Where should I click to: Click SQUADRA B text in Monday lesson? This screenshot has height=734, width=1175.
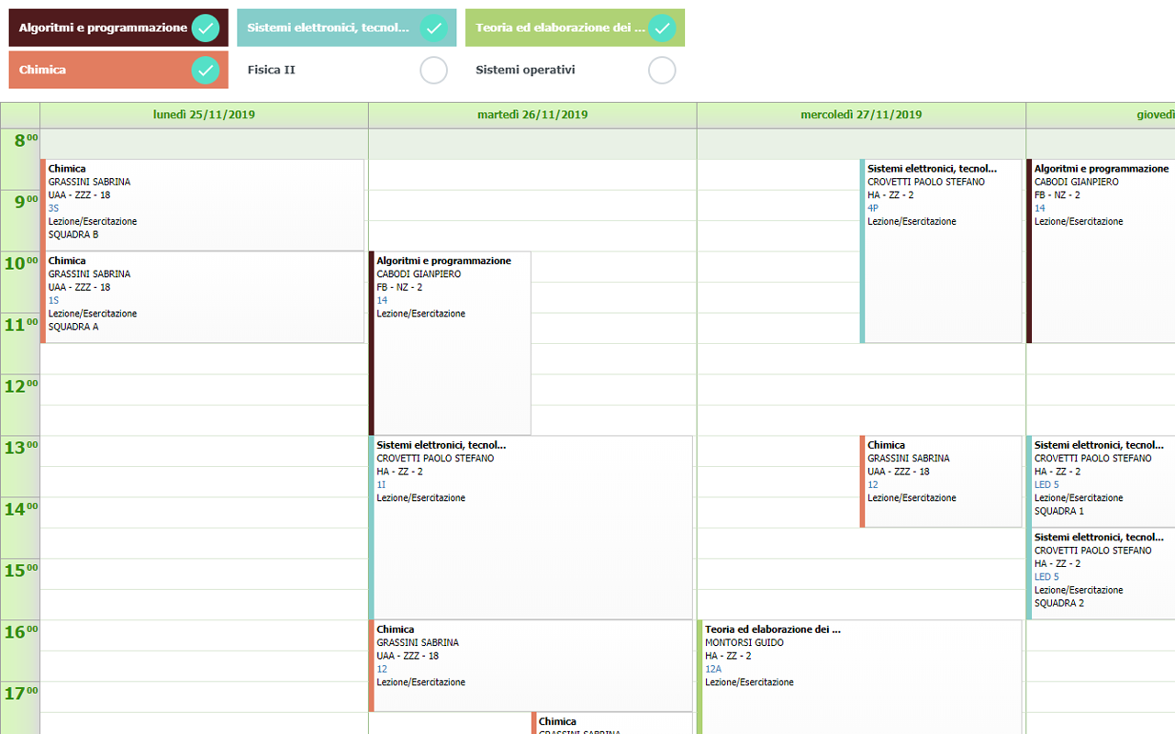[x=73, y=235]
